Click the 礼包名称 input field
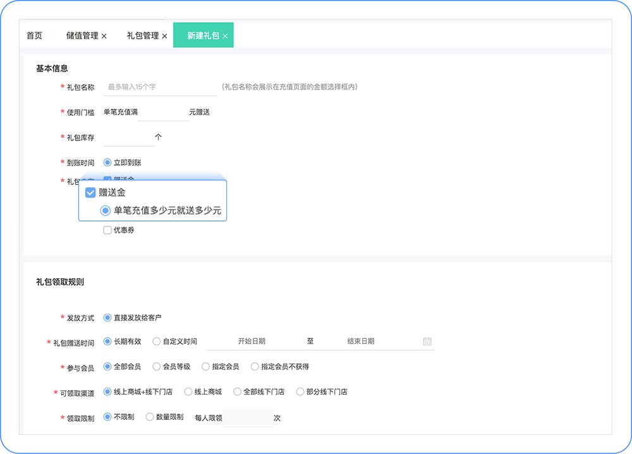The image size is (632, 454). tap(160, 87)
